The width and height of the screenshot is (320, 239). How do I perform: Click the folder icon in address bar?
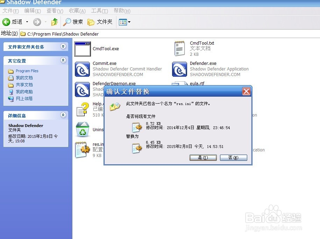coord(23,34)
